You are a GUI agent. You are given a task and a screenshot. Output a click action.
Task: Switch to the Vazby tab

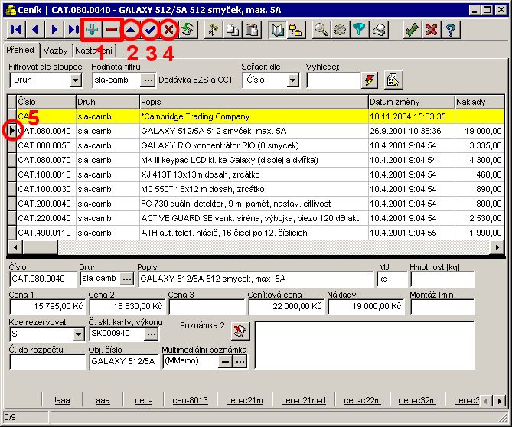click(x=55, y=51)
